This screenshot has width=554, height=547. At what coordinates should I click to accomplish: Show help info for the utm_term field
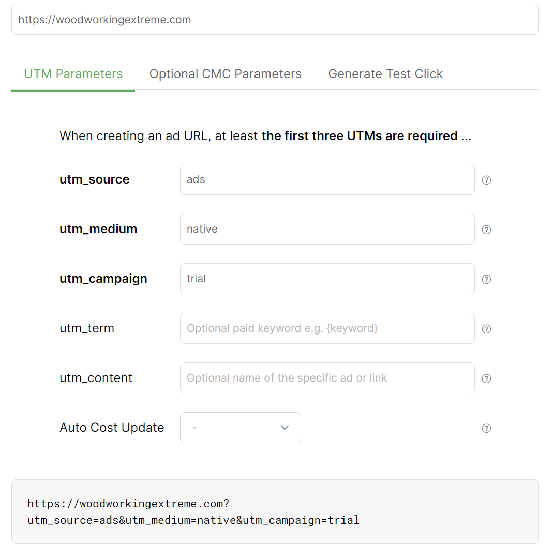pyautogui.click(x=486, y=329)
